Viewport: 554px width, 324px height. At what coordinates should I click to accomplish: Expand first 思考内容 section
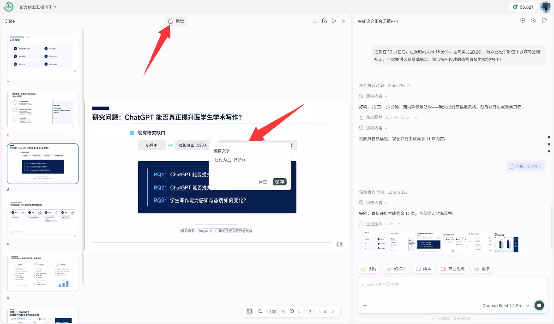(x=373, y=96)
